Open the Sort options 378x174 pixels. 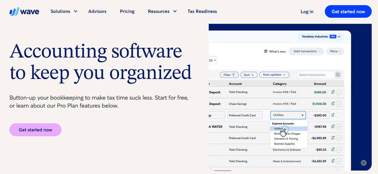[x=249, y=75]
